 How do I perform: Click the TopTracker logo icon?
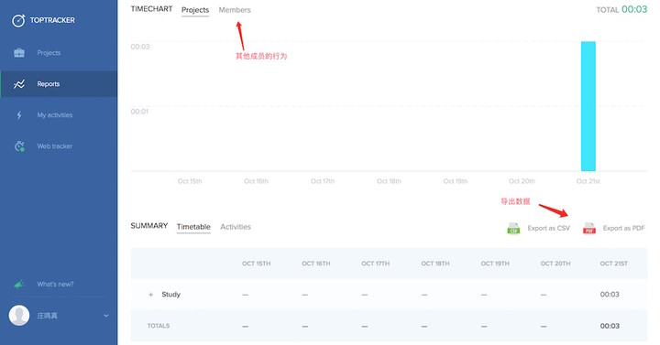18,20
